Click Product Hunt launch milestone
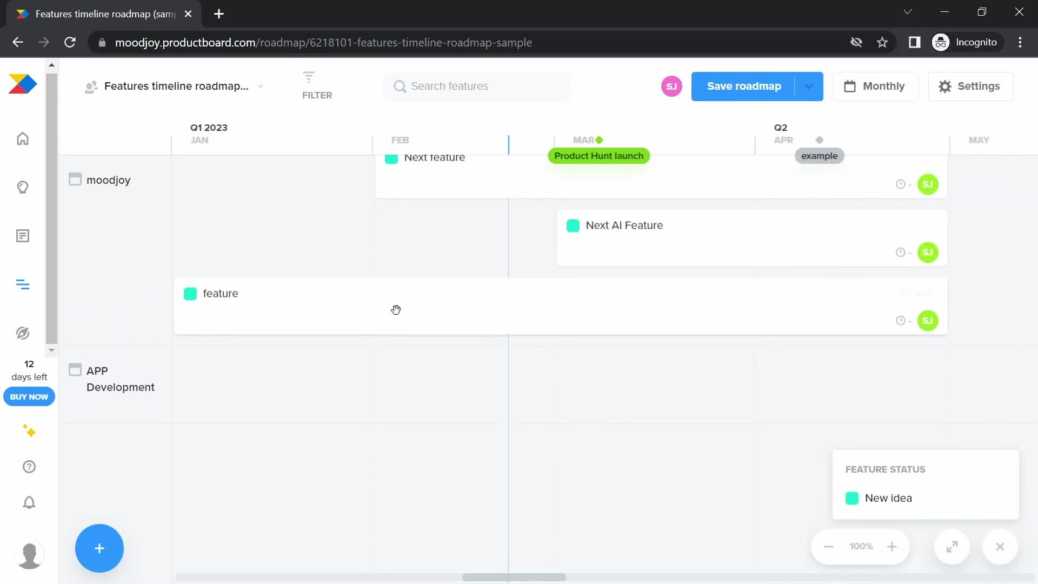 (598, 156)
